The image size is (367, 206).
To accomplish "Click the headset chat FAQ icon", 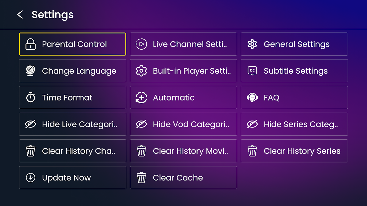I will 252,98.
